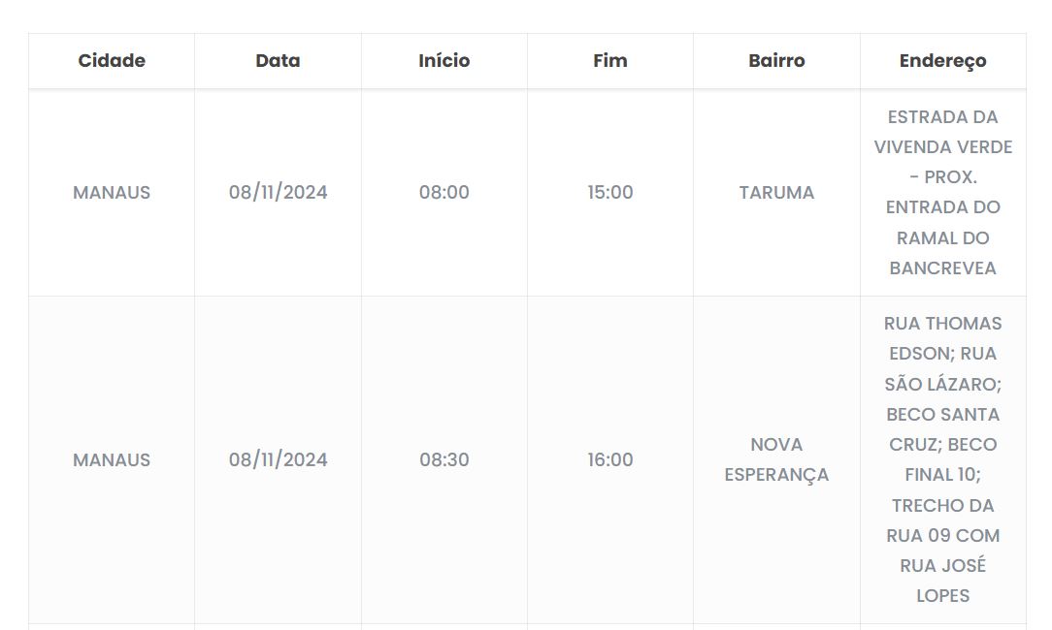
Task: Select the date in the TARUMA row
Action: coord(278,192)
